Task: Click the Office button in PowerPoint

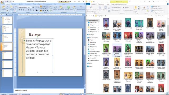Action: pos(2,2)
